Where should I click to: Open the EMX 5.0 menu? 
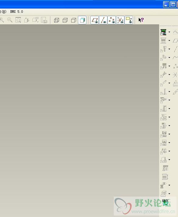pyautogui.click(x=17, y=12)
